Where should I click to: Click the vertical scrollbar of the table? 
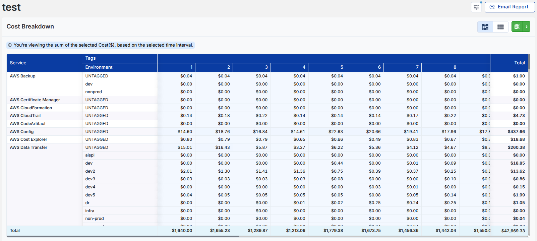coord(529,62)
